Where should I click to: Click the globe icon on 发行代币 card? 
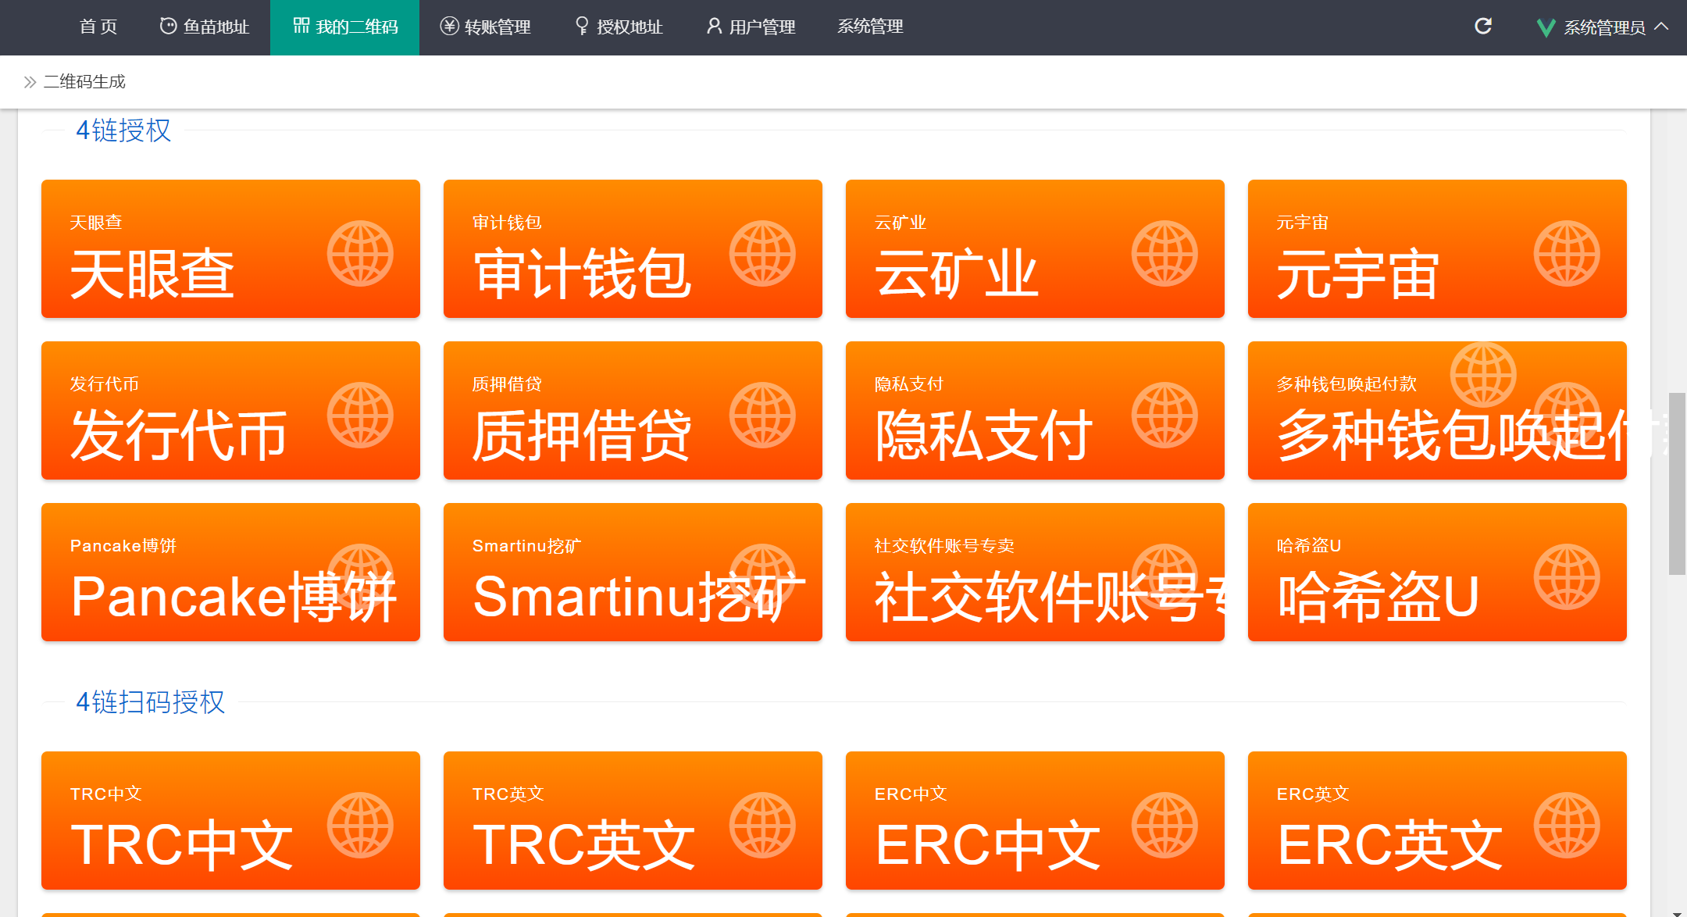tap(360, 416)
